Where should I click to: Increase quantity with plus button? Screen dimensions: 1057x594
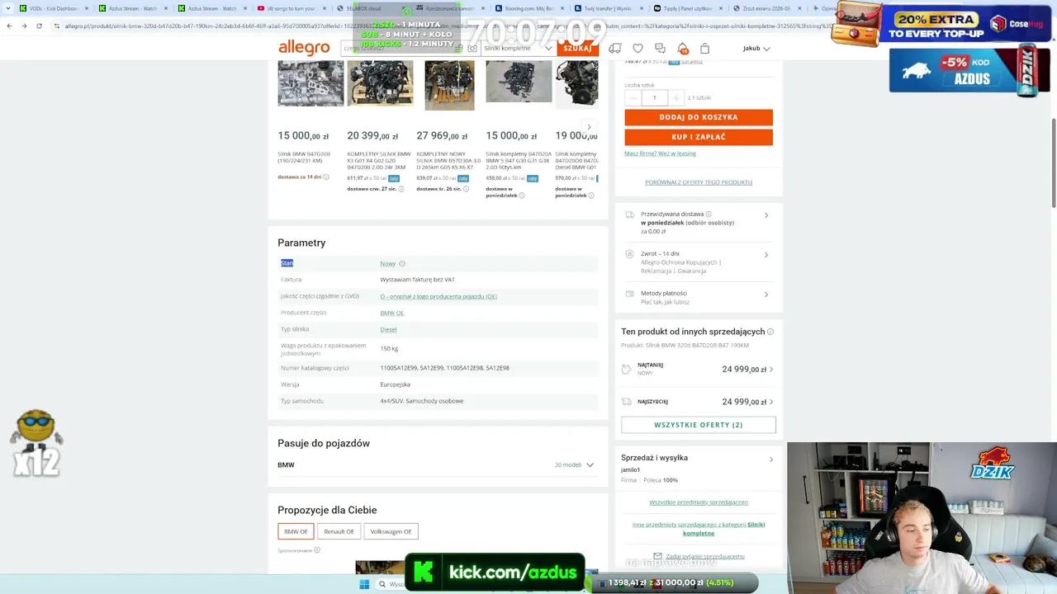click(675, 98)
